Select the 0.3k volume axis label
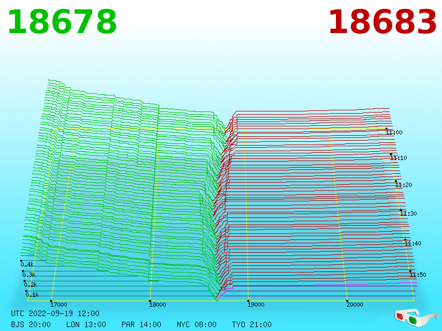Screen dimensions: 442x331 (29, 275)
